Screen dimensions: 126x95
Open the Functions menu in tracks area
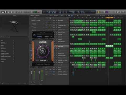[x=56, y=16]
